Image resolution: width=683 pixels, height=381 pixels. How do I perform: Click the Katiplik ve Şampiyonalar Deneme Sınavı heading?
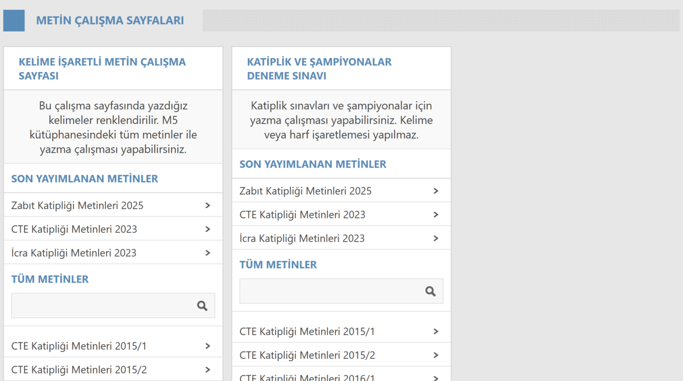tap(319, 69)
